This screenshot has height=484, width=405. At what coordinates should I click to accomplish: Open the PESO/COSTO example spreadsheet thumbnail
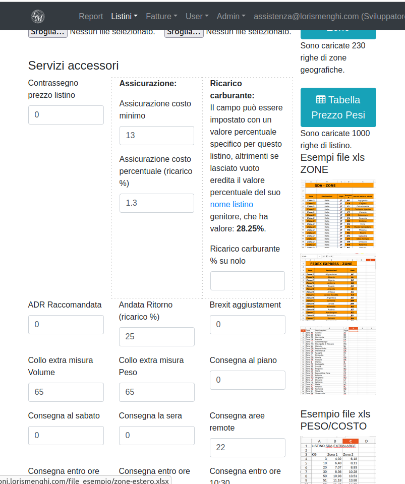[x=338, y=460]
